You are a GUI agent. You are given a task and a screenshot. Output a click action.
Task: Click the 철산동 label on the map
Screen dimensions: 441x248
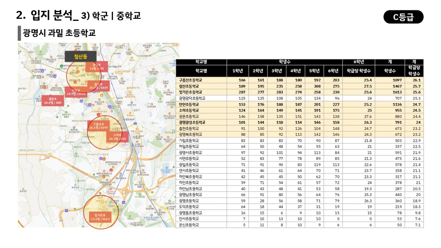click(80, 56)
